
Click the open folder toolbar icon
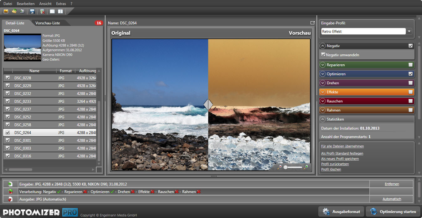(x=14, y=12)
